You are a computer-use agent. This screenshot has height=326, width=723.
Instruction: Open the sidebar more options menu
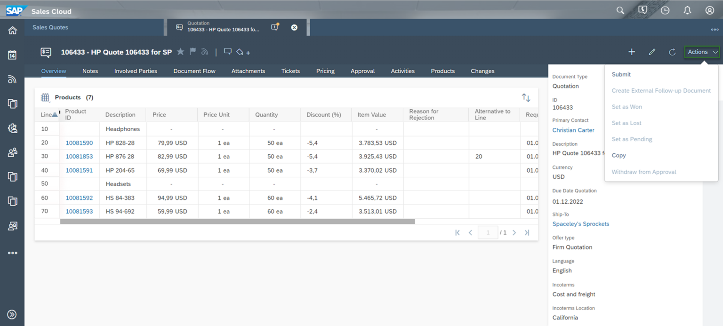pos(12,253)
